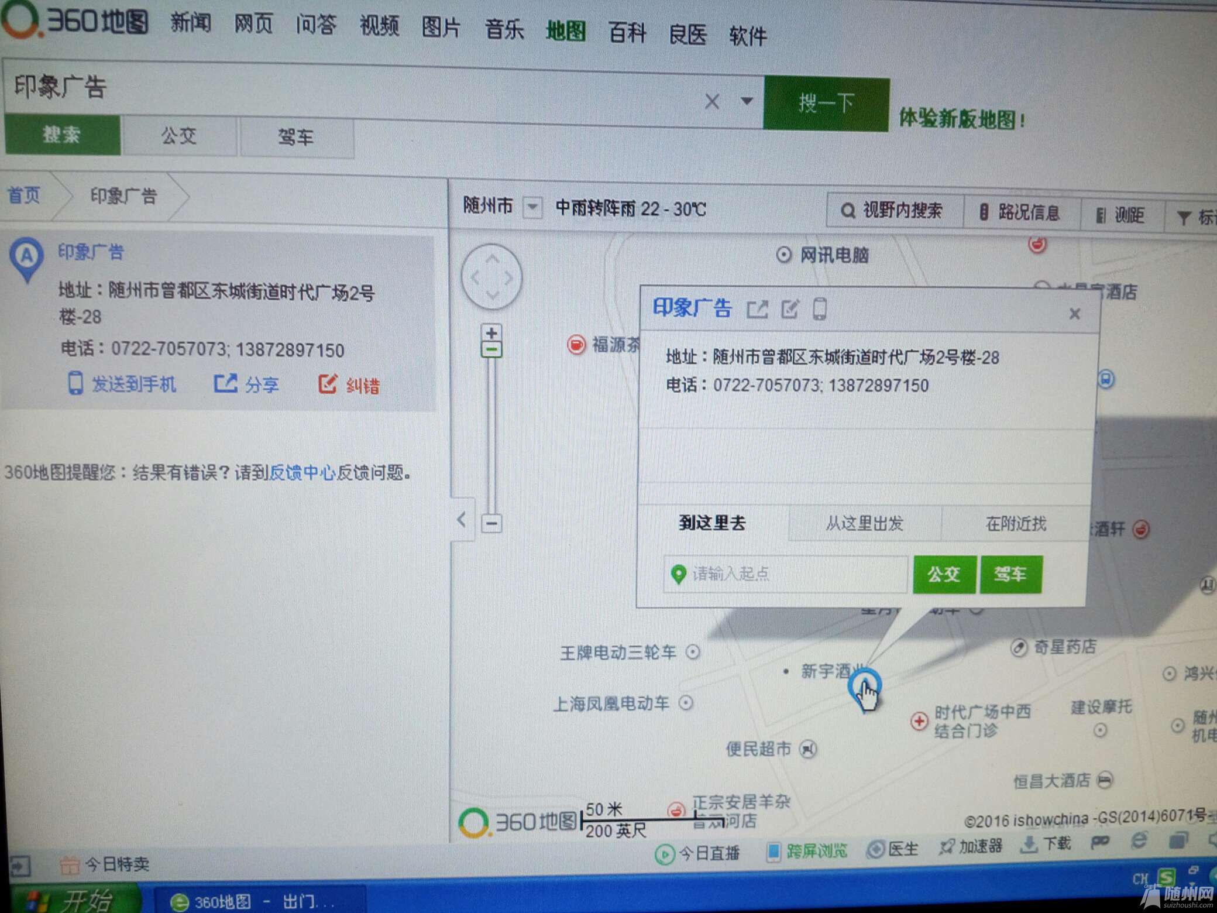Click the 时代广场中西结合门诊 clinic icon

[x=919, y=721]
